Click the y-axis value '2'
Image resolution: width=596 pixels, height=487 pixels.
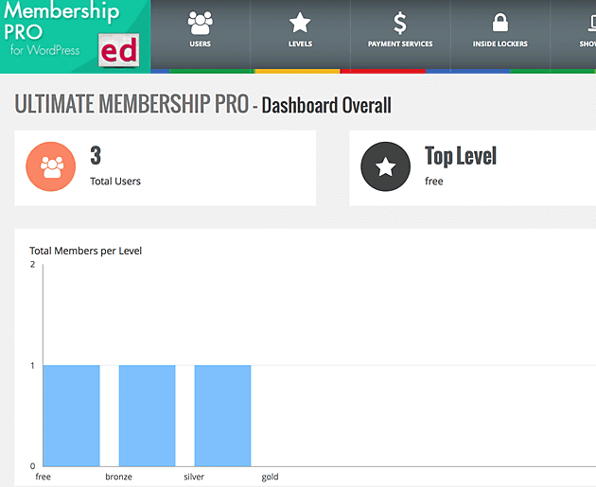pos(33,265)
